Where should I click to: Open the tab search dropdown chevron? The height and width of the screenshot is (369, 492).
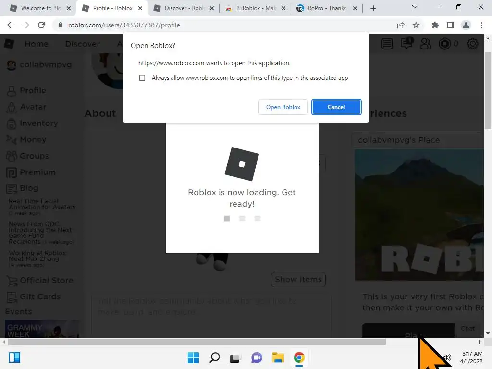415,7
